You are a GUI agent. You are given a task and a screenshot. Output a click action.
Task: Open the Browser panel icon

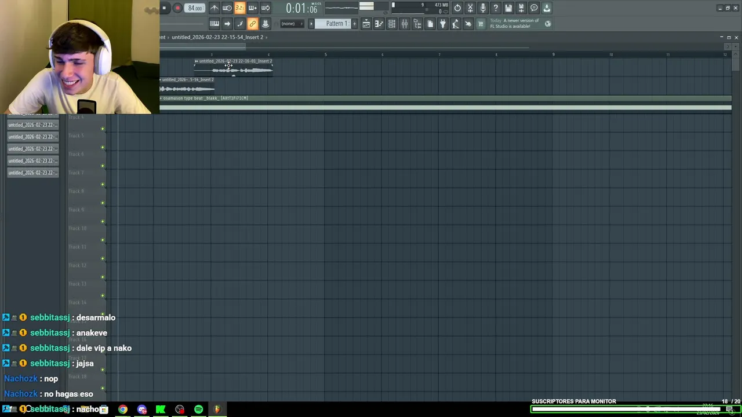point(417,24)
